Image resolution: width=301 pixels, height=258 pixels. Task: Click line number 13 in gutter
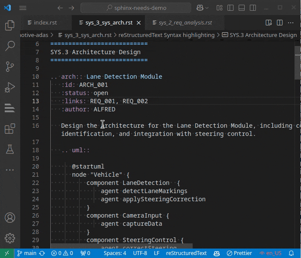(36, 101)
